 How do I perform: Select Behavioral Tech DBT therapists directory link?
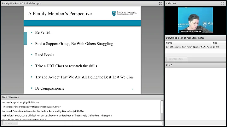(x=57, y=116)
